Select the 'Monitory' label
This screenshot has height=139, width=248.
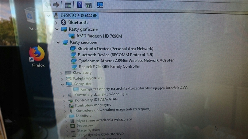click(x=84, y=116)
